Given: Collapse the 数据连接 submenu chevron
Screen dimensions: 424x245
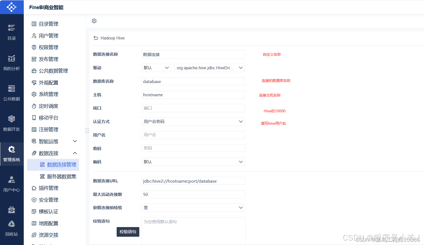Looking at the screenshot, I should (75, 153).
